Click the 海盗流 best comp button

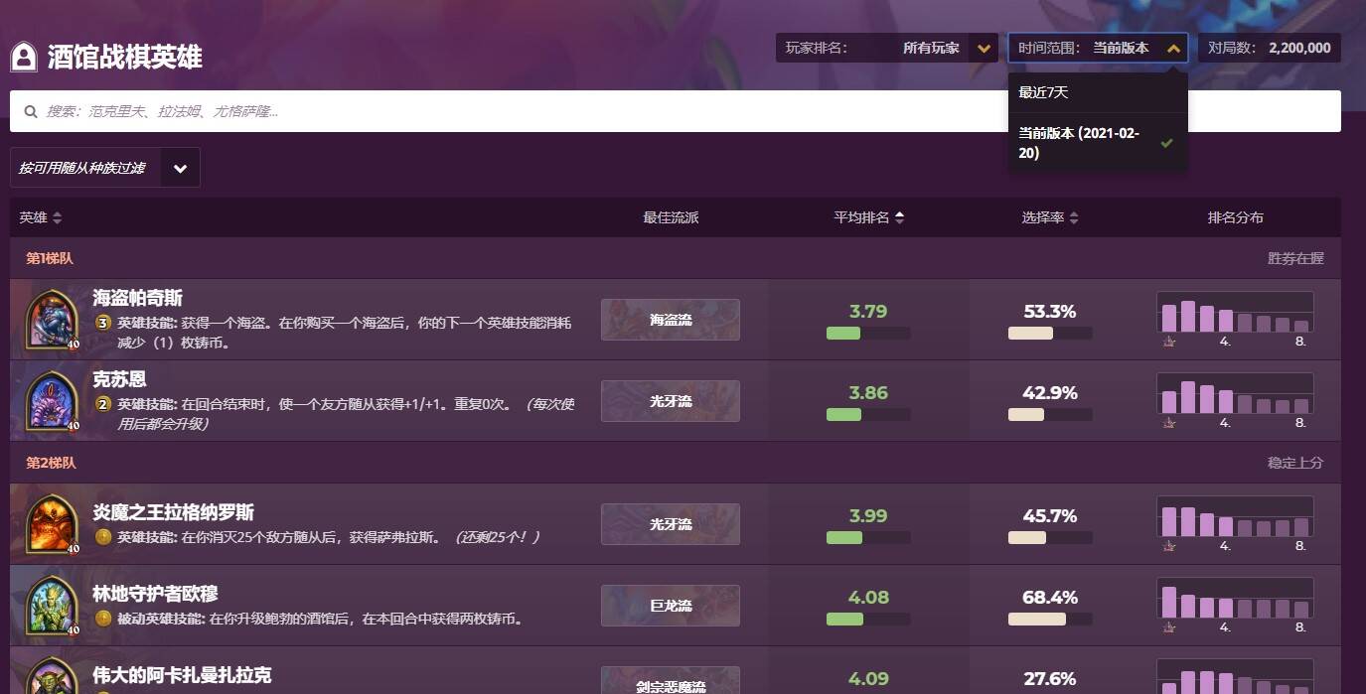pyautogui.click(x=671, y=320)
